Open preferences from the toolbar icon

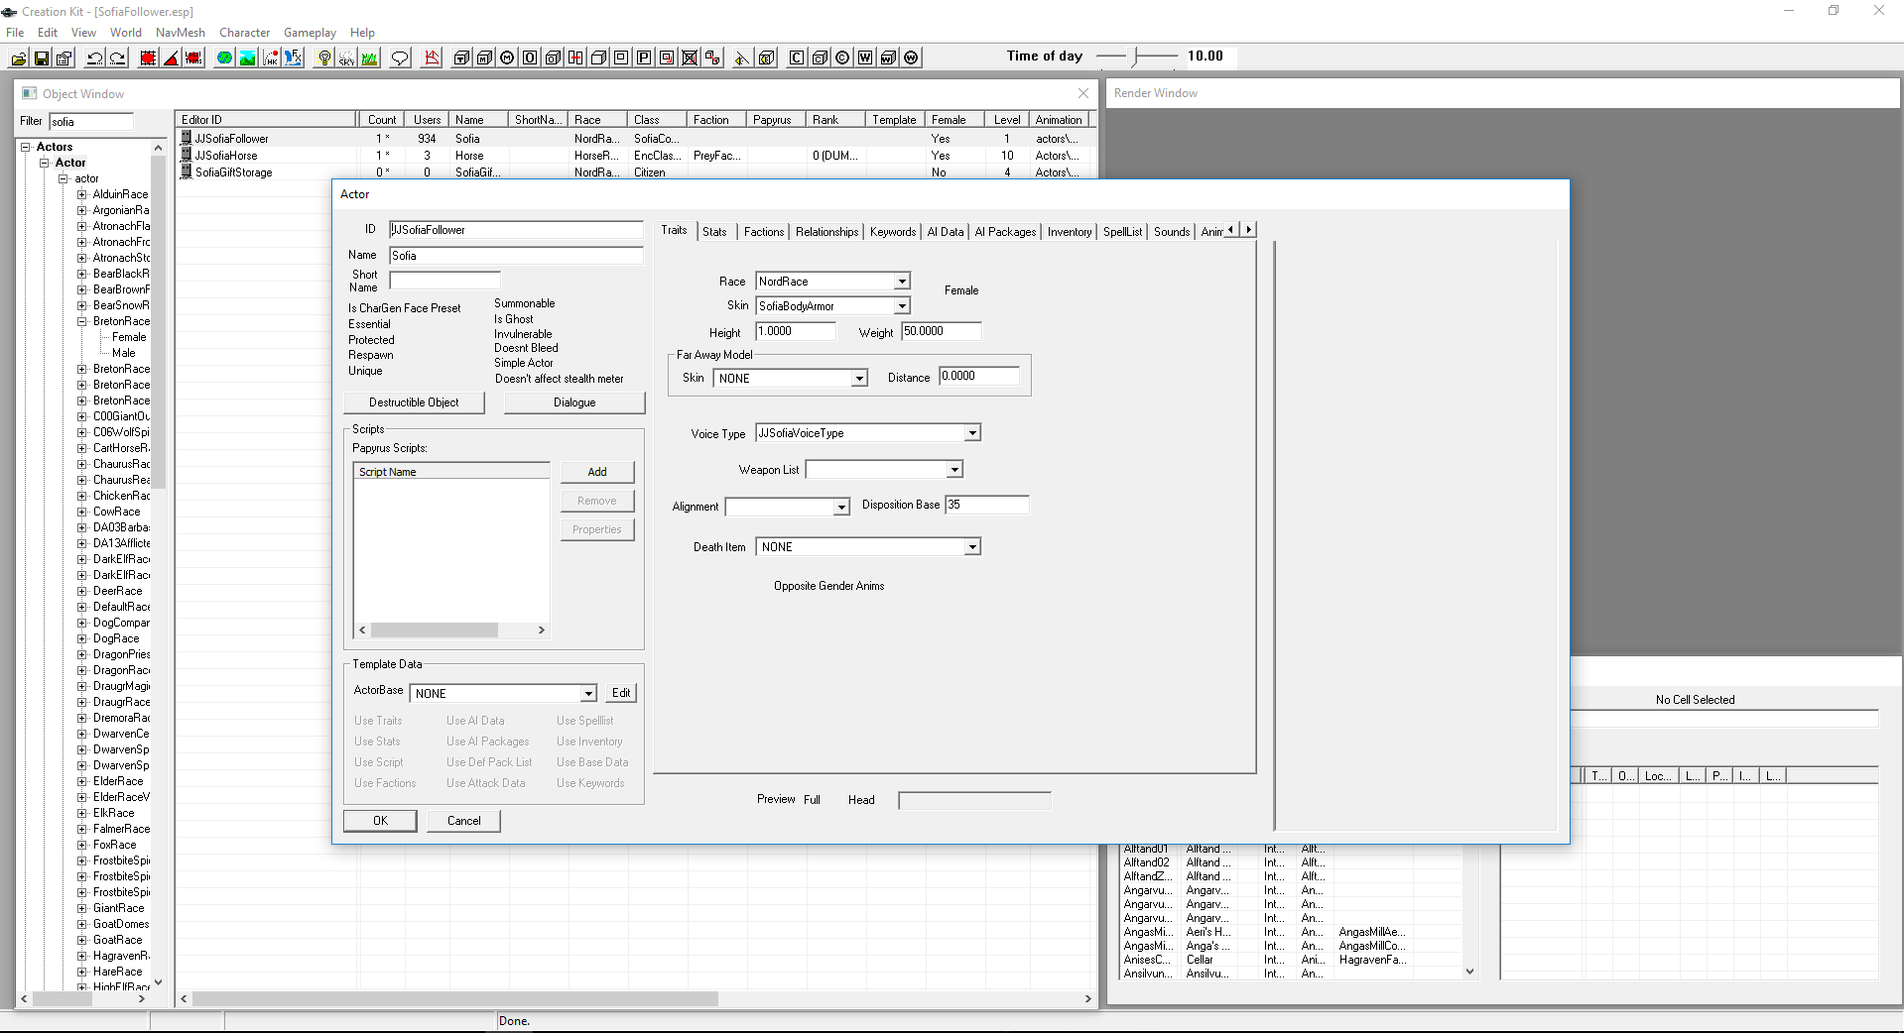tap(64, 57)
